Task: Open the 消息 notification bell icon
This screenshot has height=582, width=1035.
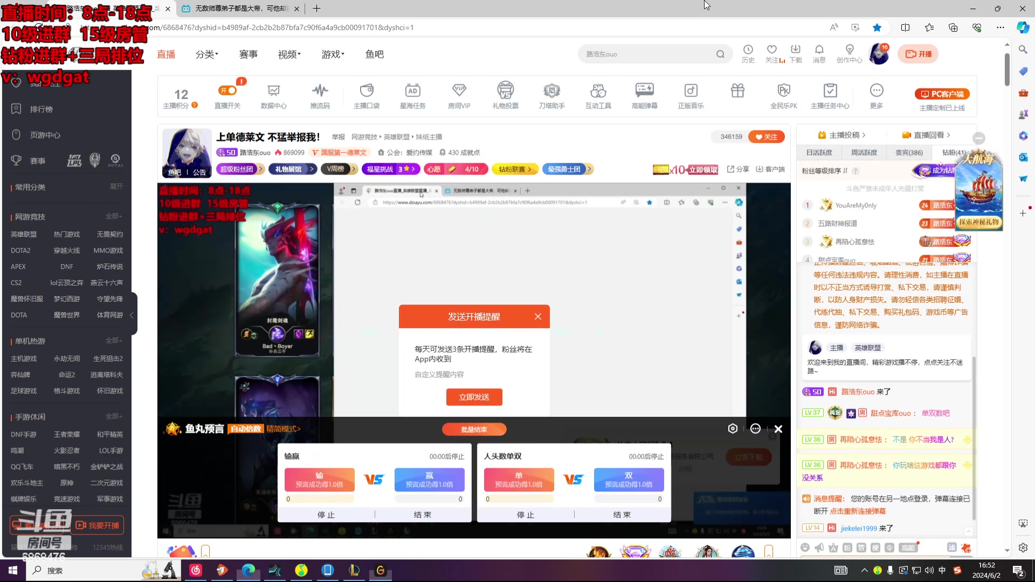Action: click(819, 54)
